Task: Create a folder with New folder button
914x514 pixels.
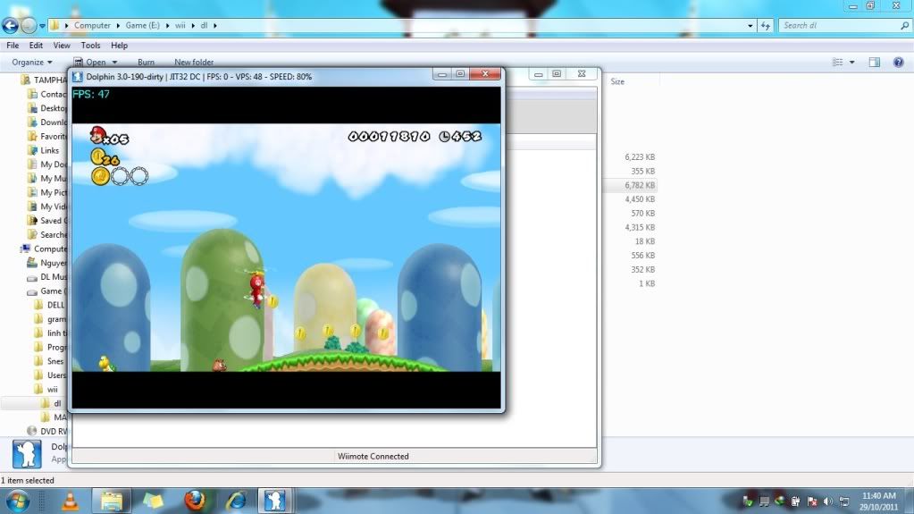Action: 194,62
